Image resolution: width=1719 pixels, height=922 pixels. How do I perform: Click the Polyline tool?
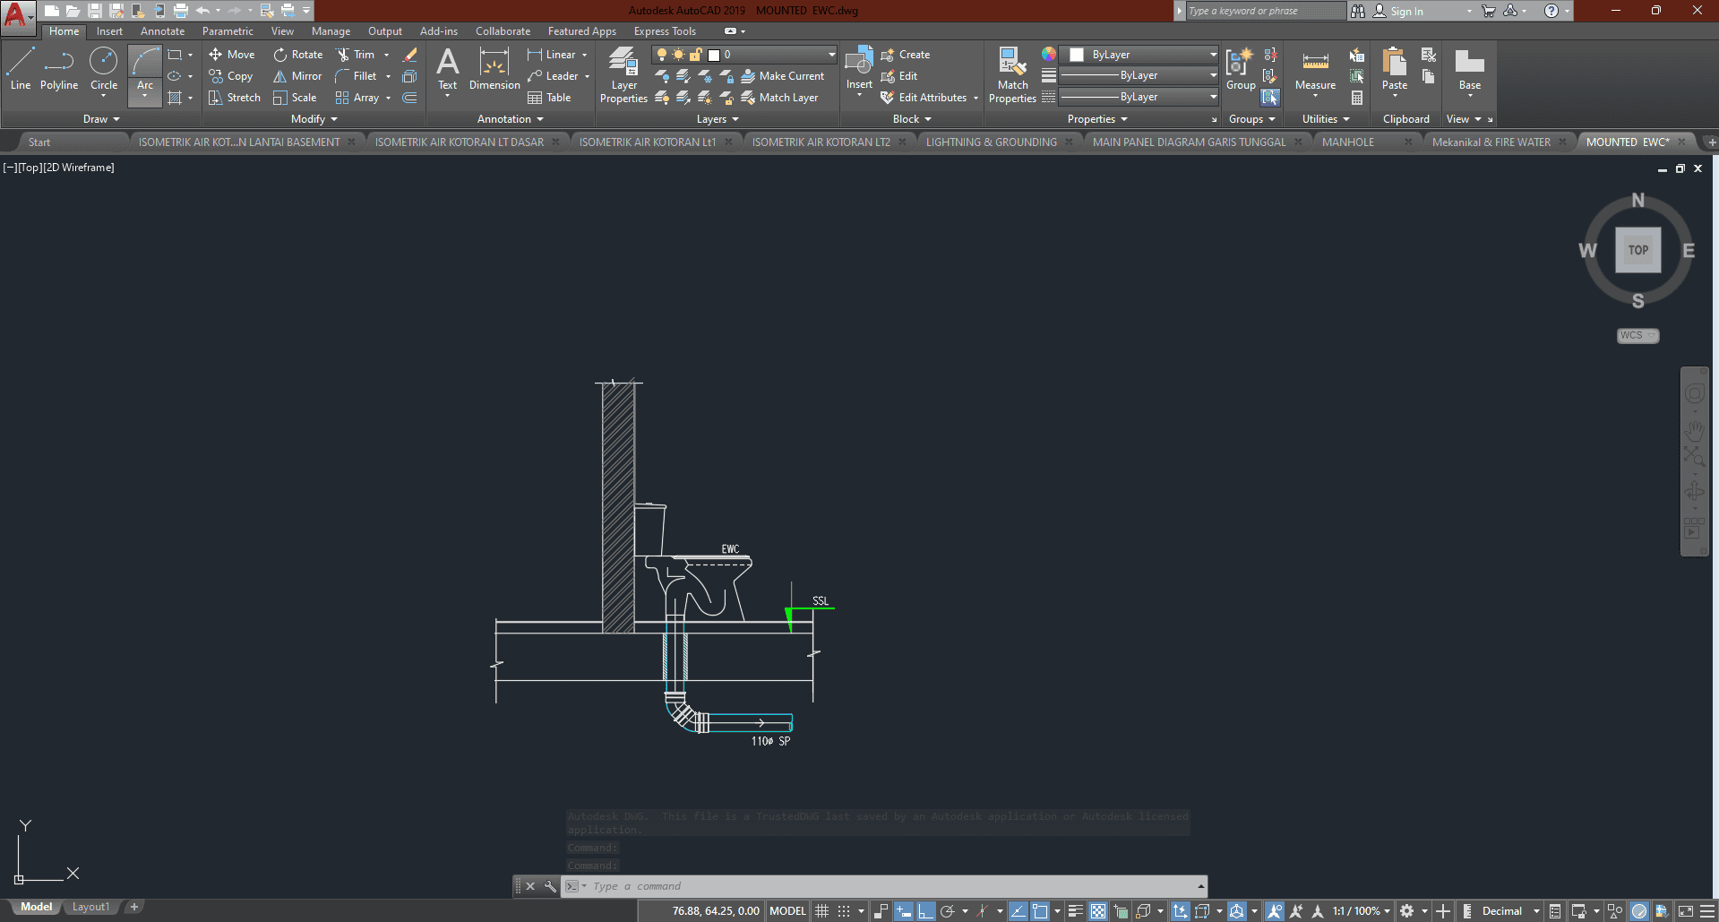click(59, 69)
